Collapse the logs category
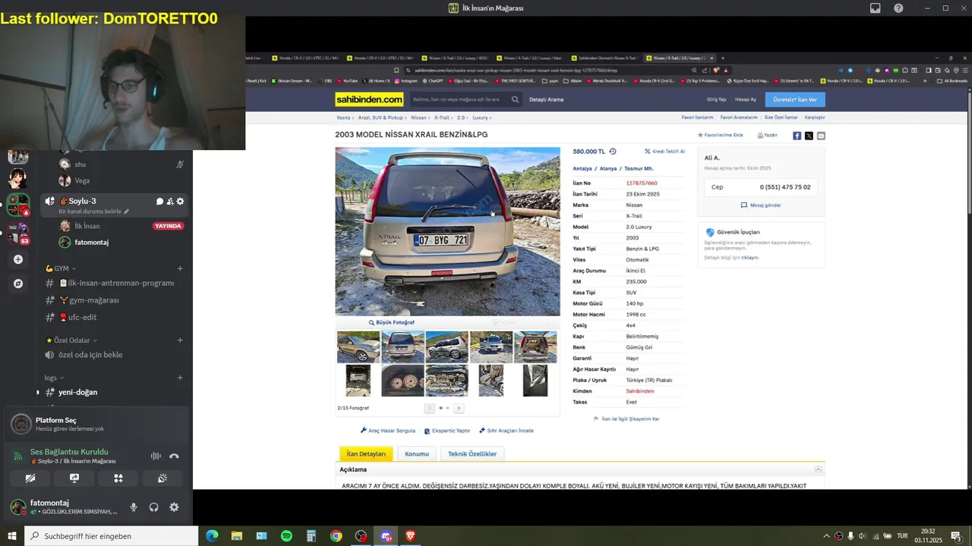 pyautogui.click(x=54, y=378)
